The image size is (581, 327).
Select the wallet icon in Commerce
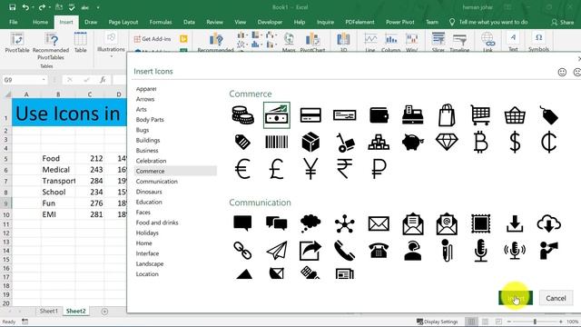click(x=379, y=115)
